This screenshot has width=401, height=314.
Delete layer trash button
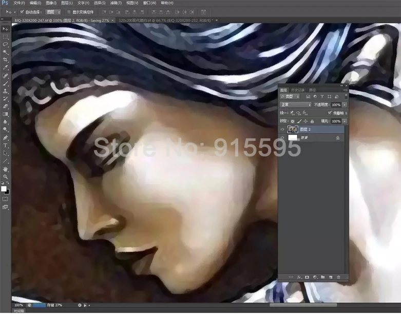338,277
